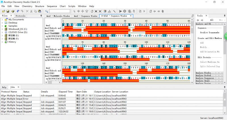
Task: Click the Delete X toolbar icon
Action: [x=27, y=11]
